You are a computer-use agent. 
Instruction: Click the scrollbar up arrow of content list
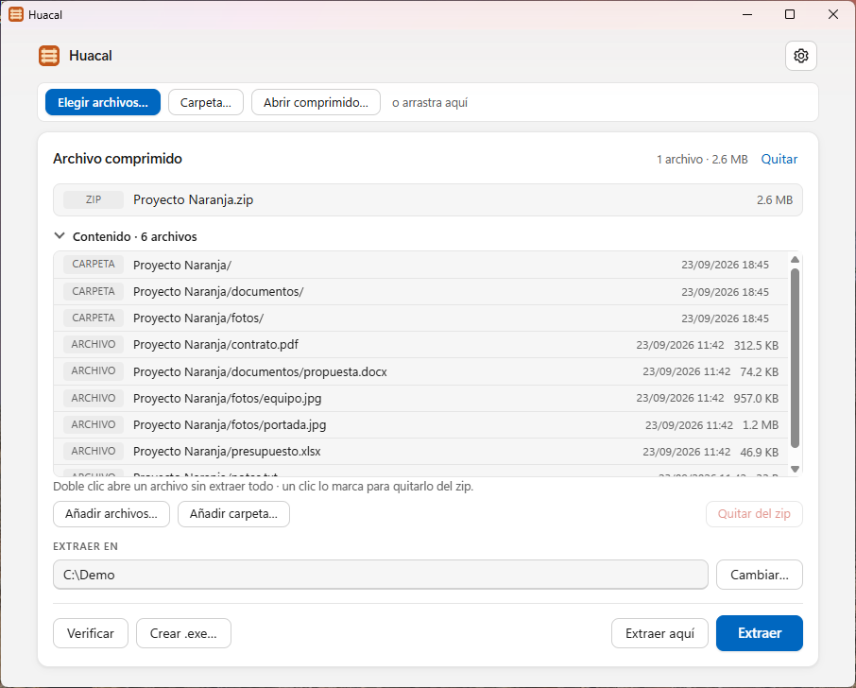point(795,259)
